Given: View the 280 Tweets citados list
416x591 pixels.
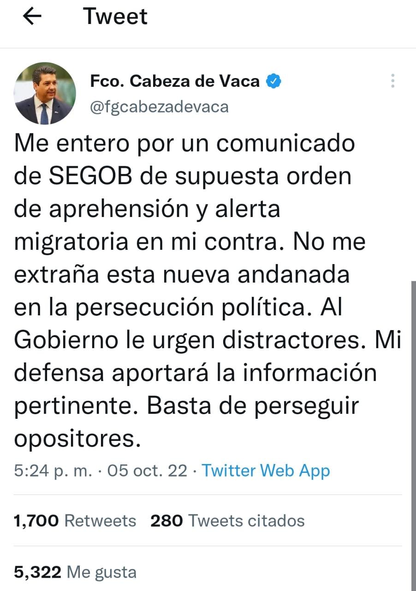Looking at the screenshot, I should point(228,521).
